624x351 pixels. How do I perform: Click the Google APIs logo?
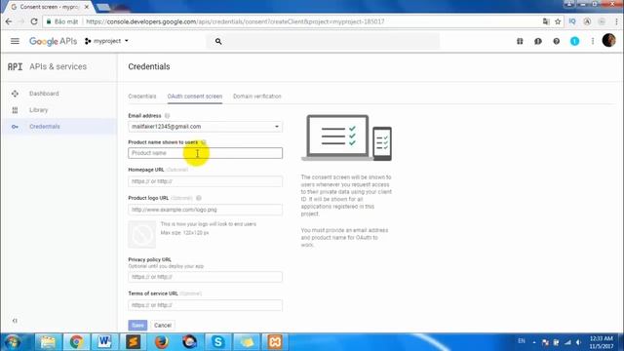click(x=53, y=41)
